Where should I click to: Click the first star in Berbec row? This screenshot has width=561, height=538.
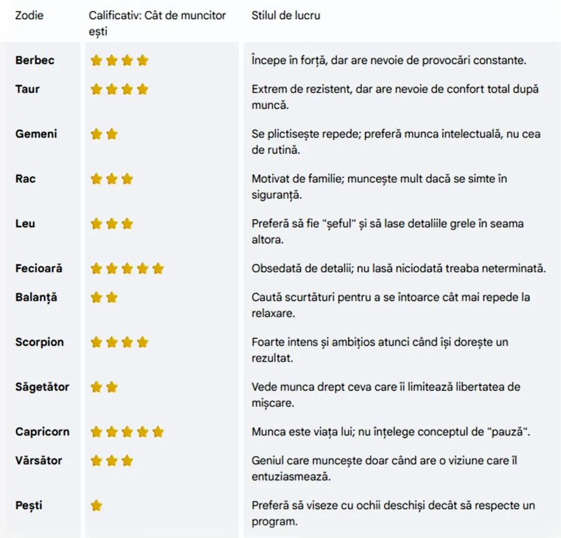coord(96,60)
